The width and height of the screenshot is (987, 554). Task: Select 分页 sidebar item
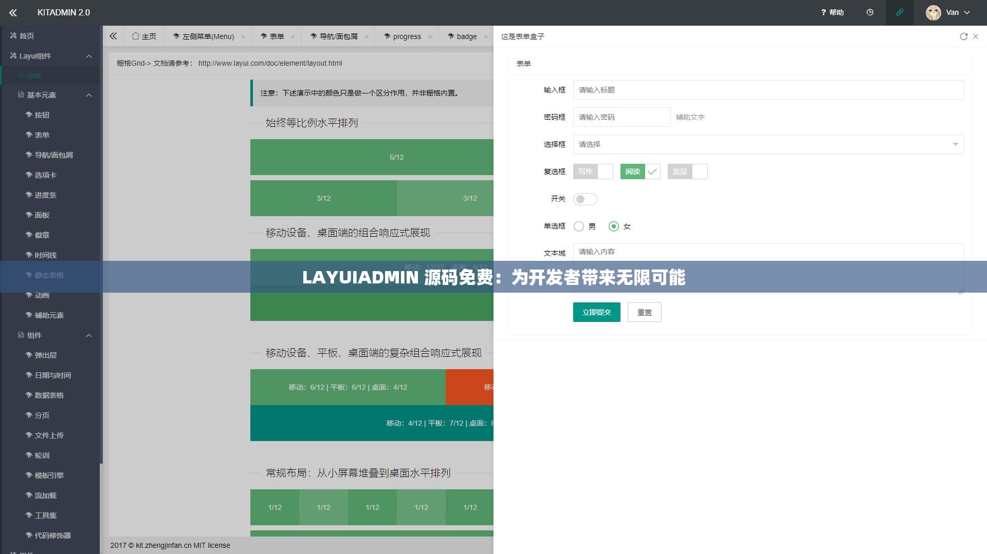tap(50, 415)
